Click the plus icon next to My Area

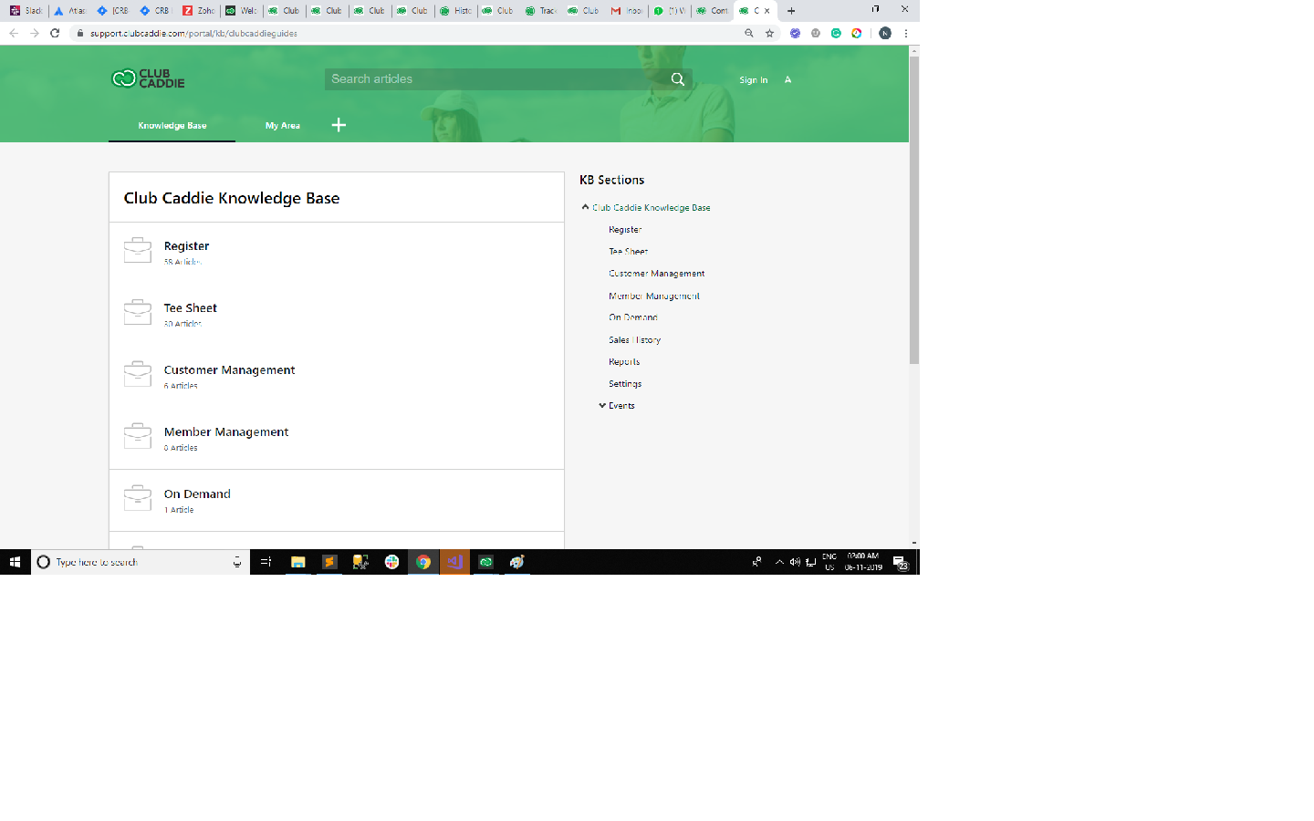pos(339,125)
